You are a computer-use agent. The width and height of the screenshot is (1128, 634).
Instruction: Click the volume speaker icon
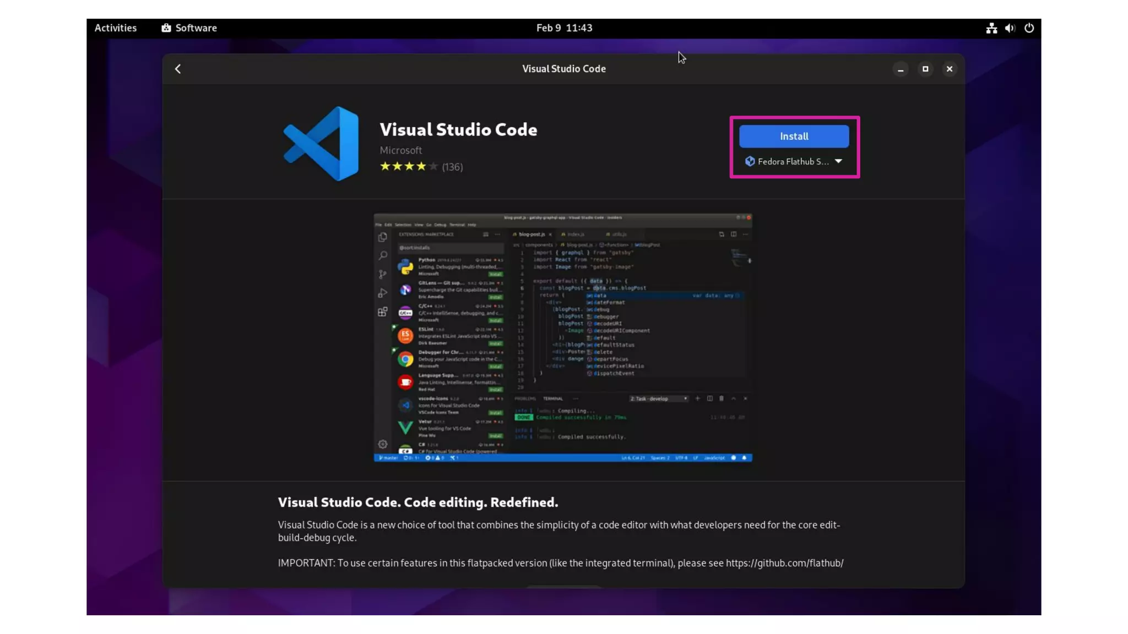[1010, 28]
